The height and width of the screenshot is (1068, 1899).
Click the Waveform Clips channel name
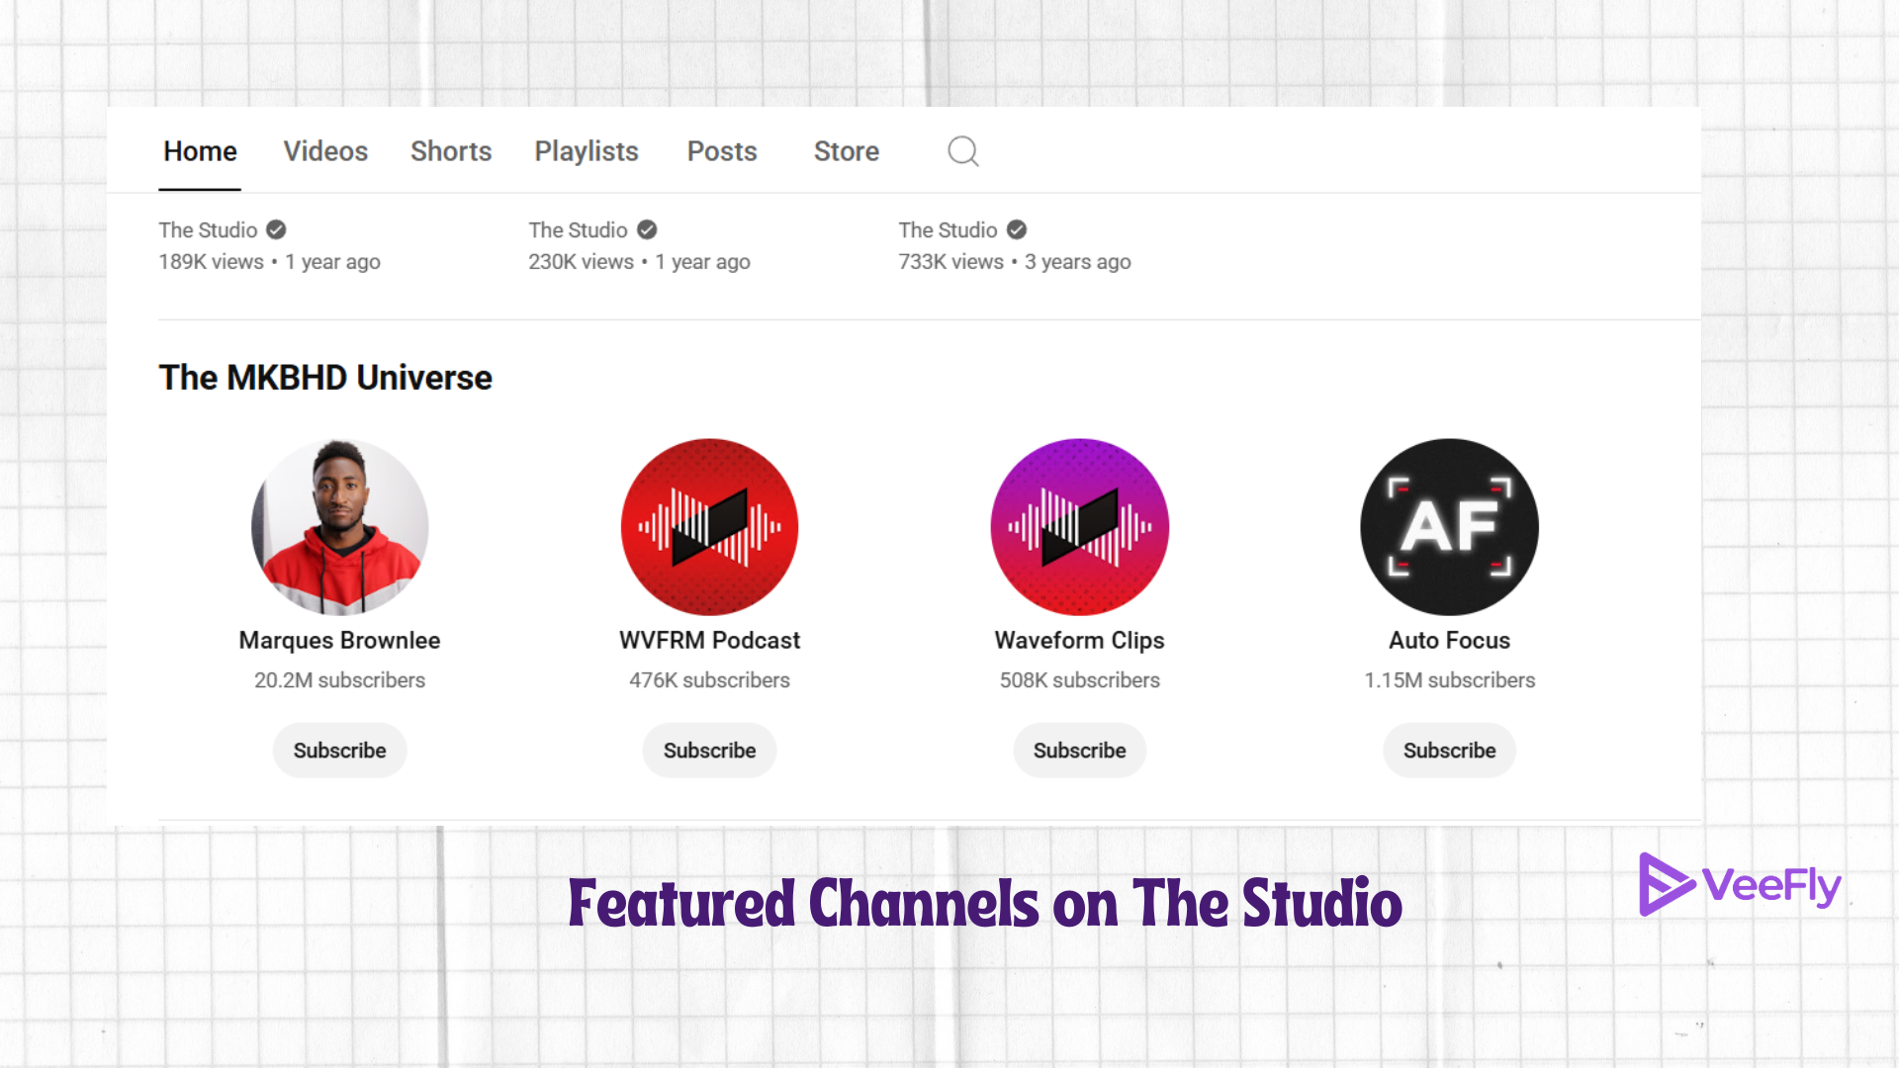(1079, 640)
